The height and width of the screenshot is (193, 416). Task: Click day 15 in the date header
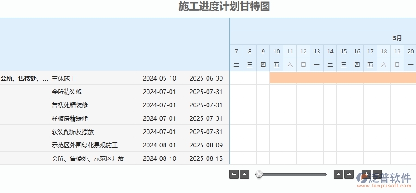[343, 51]
